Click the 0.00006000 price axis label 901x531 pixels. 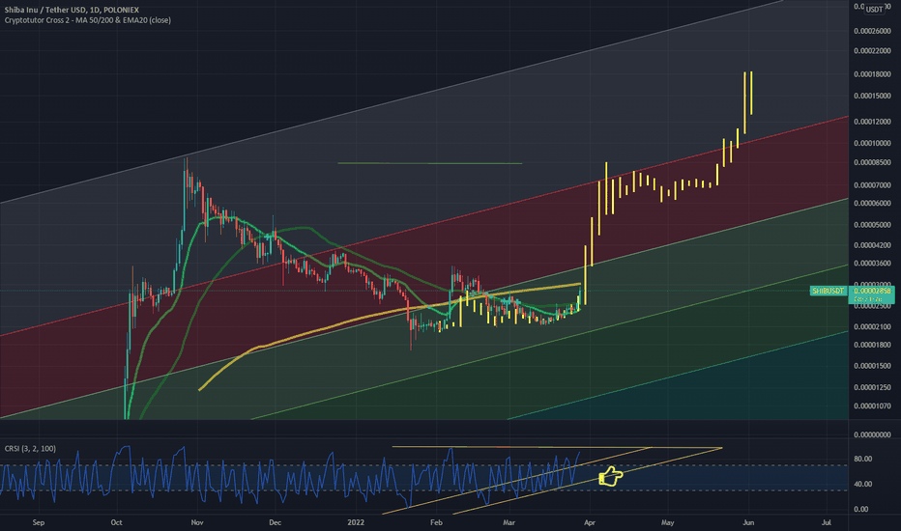point(872,203)
